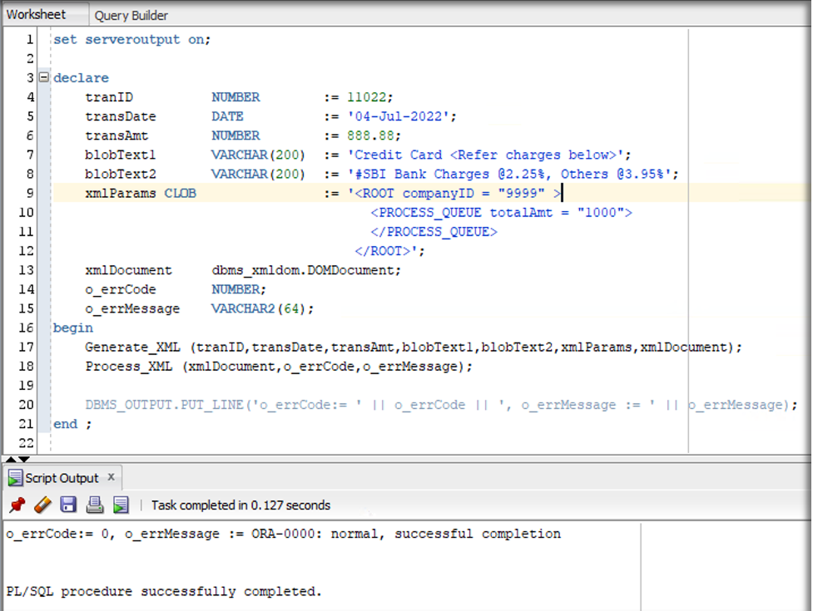The width and height of the screenshot is (813, 611).
Task: Place cursor on 'set serveroutput on' line
Action: pos(131,39)
